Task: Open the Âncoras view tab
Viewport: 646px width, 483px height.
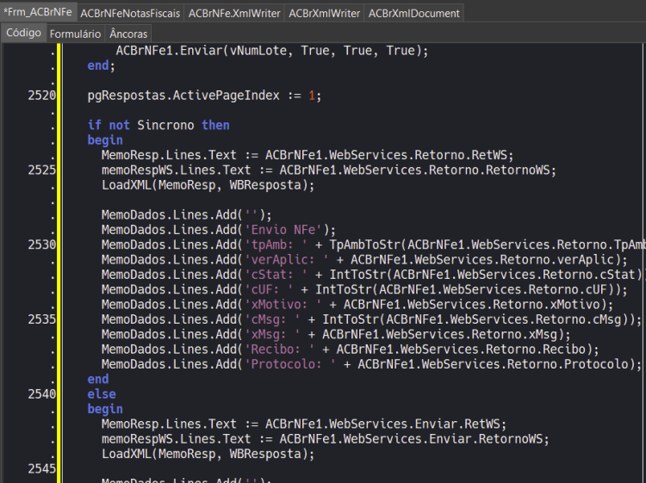Action: coord(128,34)
